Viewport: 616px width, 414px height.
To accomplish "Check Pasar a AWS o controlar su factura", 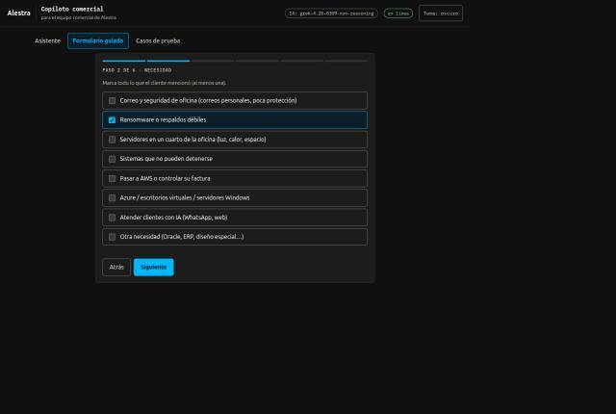I will click(112, 178).
